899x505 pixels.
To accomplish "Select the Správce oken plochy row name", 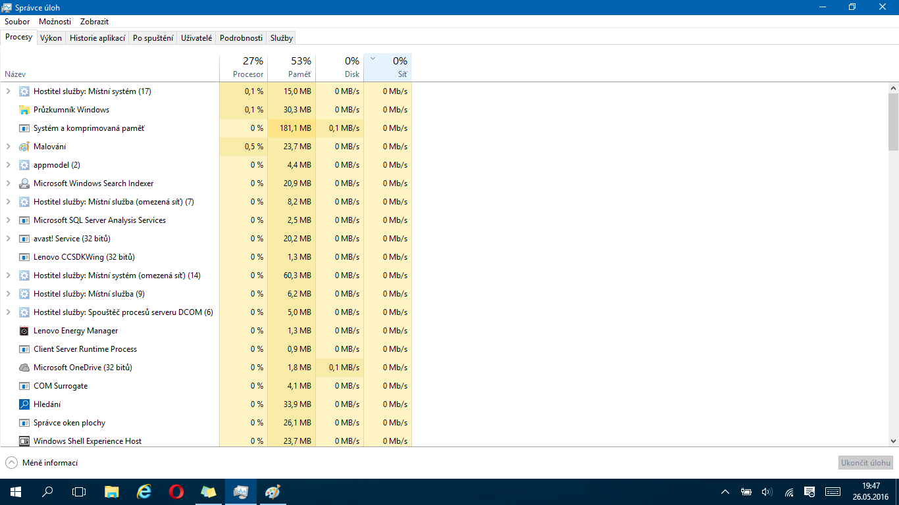I will (x=70, y=423).
